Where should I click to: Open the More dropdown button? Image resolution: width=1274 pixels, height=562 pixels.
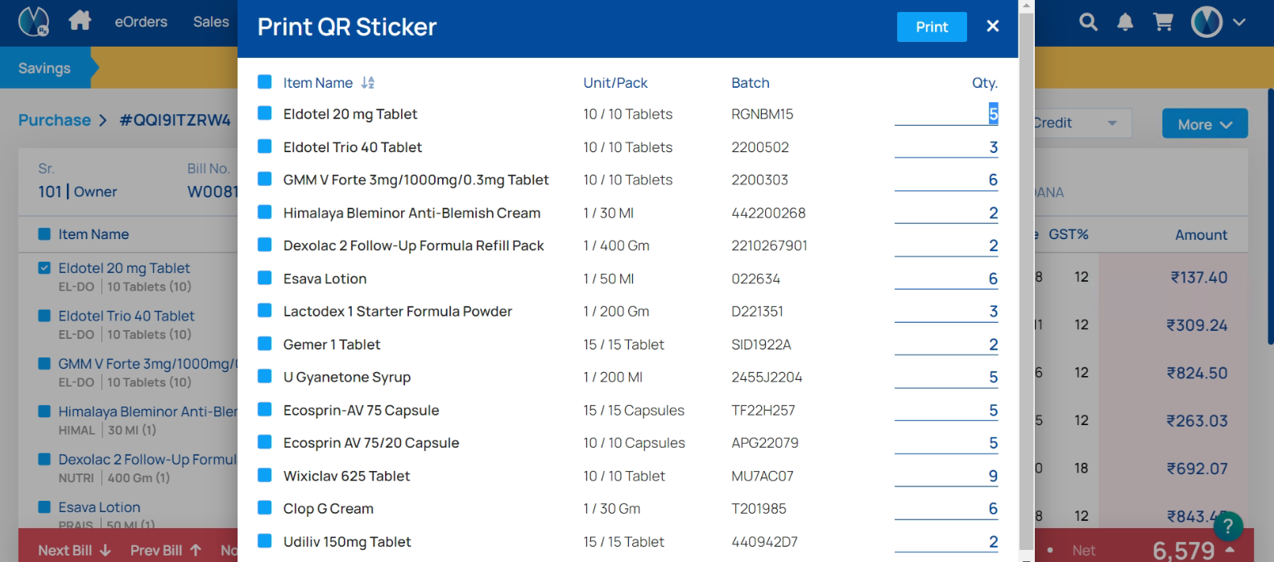tap(1205, 124)
